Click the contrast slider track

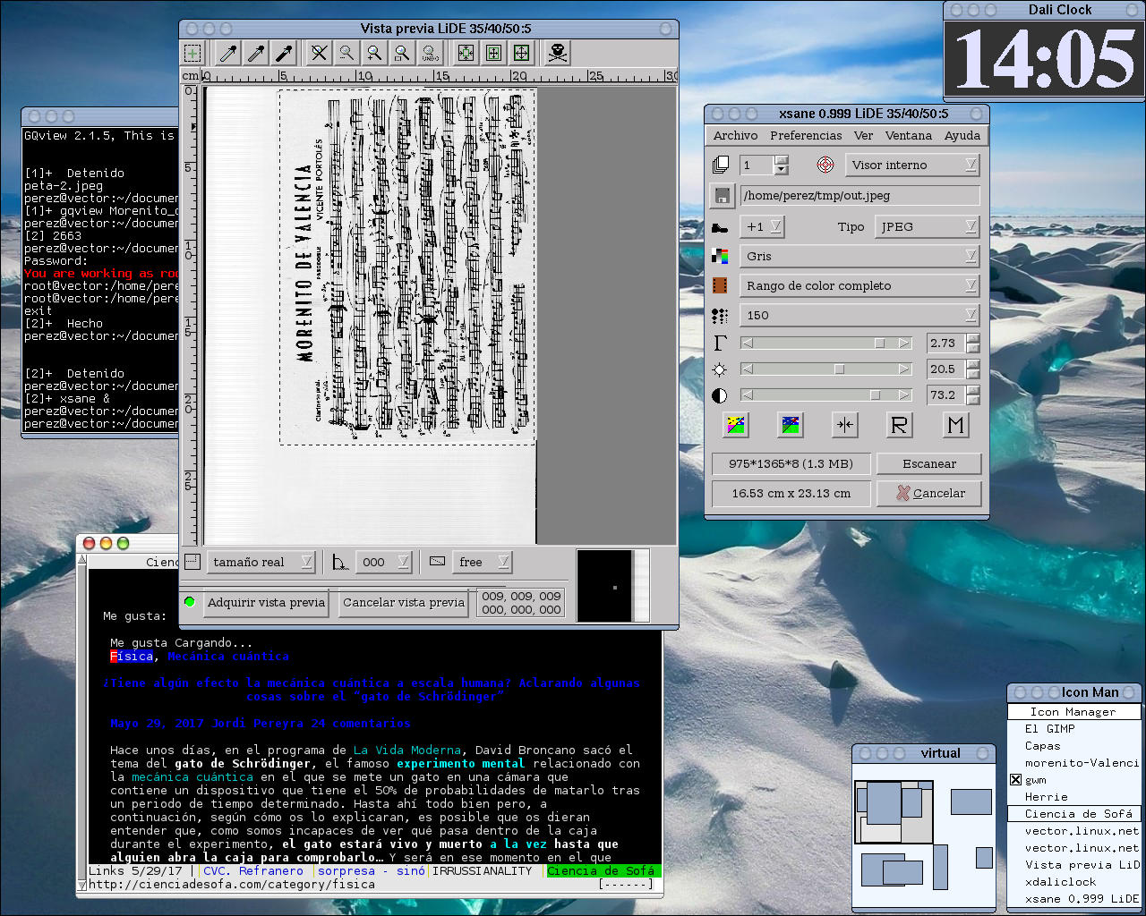tap(827, 394)
